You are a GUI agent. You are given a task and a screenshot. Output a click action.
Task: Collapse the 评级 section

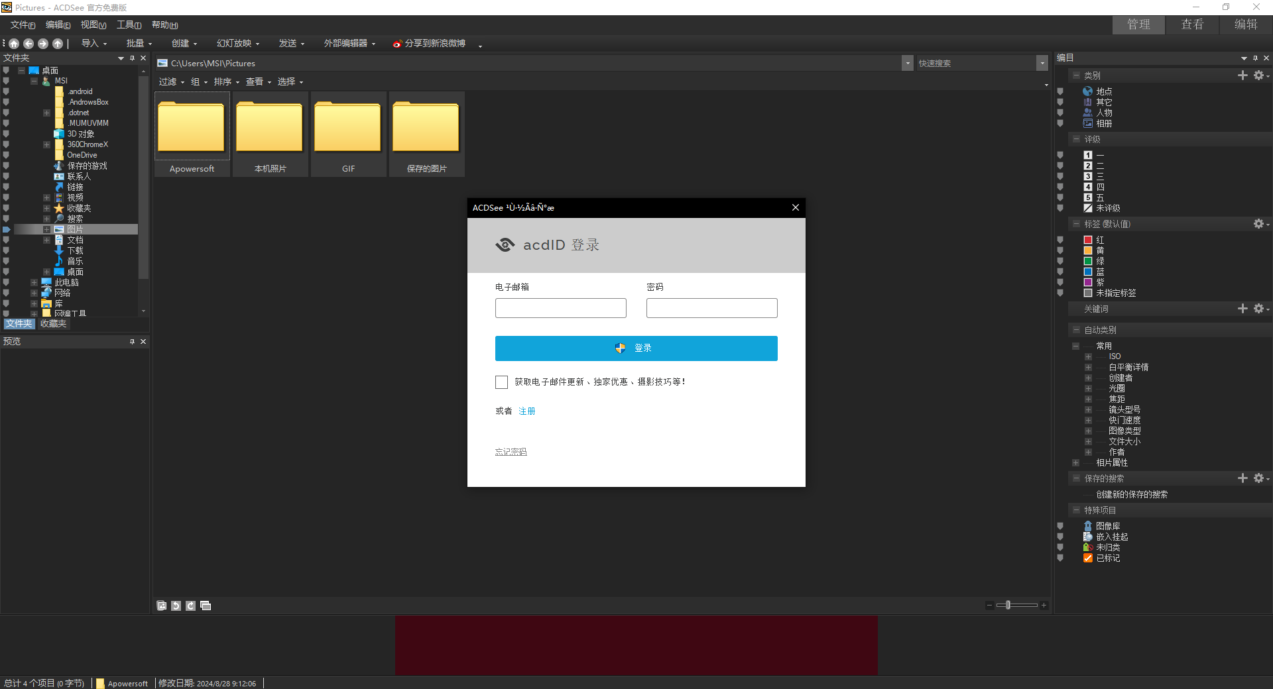click(x=1076, y=139)
